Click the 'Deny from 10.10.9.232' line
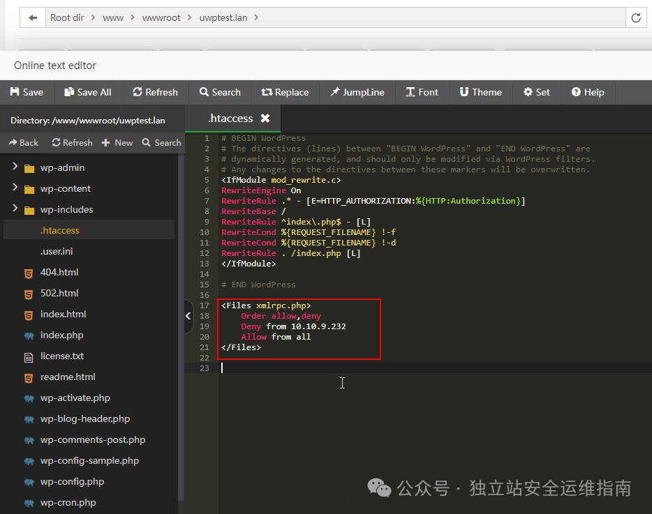The width and height of the screenshot is (652, 514). (294, 326)
